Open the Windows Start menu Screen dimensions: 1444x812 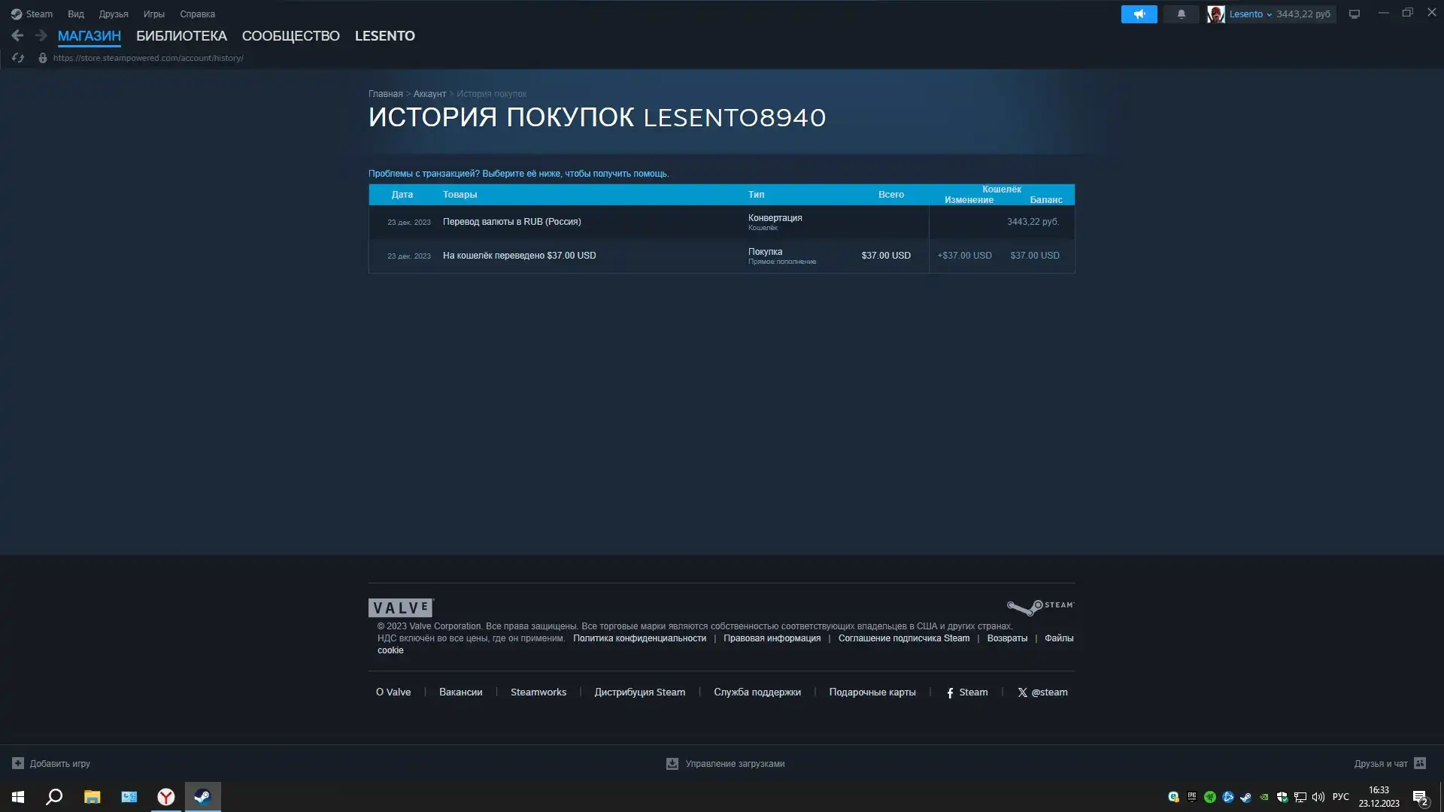click(18, 797)
